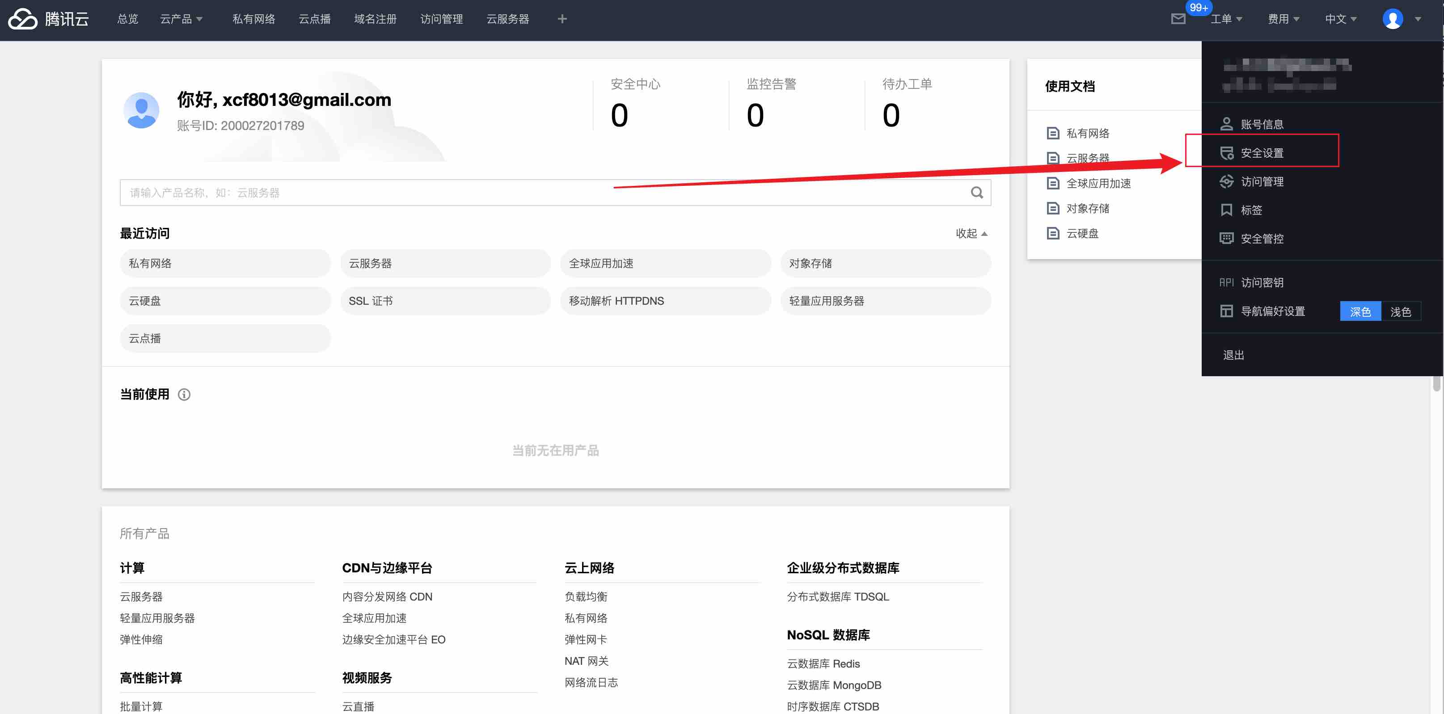Click the API icon beside 访问密钥
1444x714 pixels.
tap(1226, 282)
